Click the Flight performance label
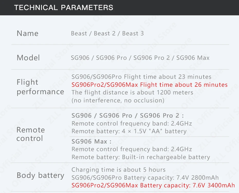The image size is (239, 193). pos(40,87)
